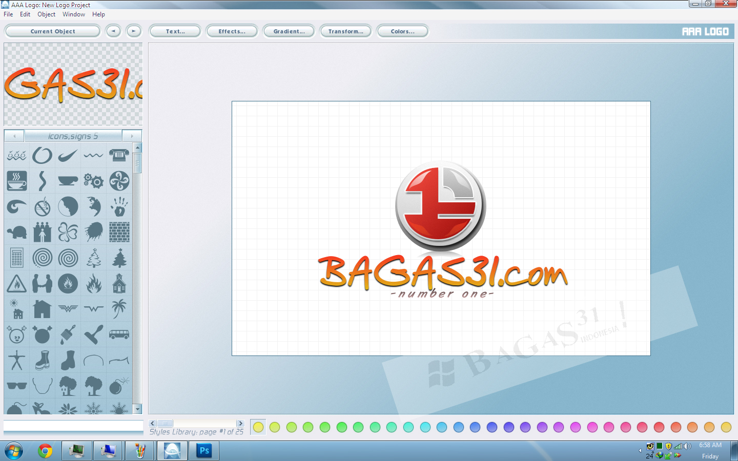738x461 pixels.
Task: Select the BAGAS31.com text on canvas
Action: (x=443, y=271)
